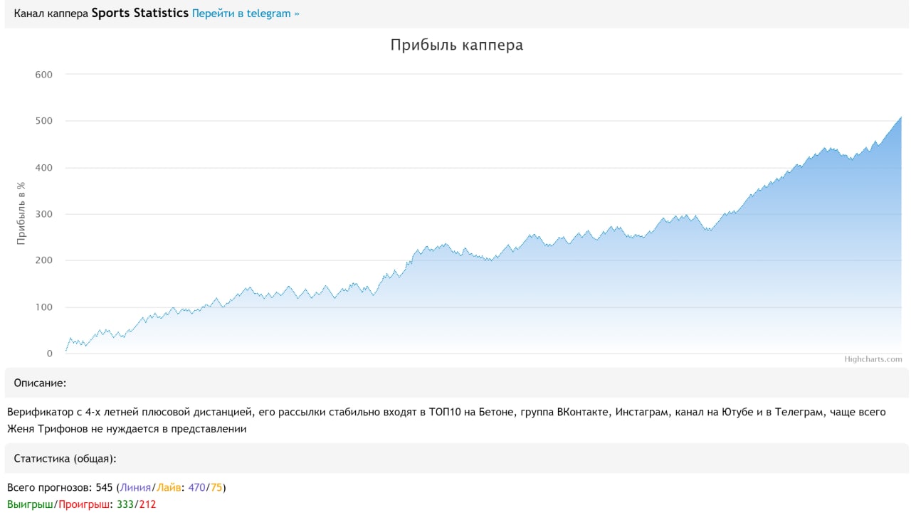The width and height of the screenshot is (911, 515).
Task: Click the chart title 'Прибыль каппера'
Action: click(x=456, y=45)
